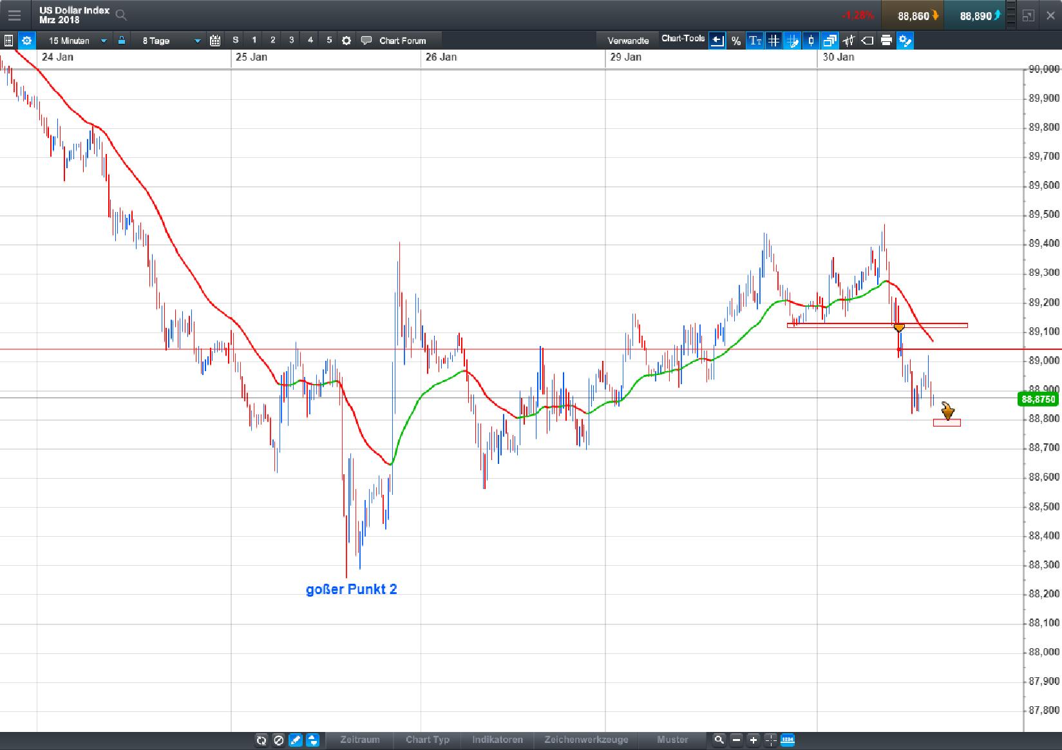Click the buy price 88,890
The image size is (1062, 750).
976,16
